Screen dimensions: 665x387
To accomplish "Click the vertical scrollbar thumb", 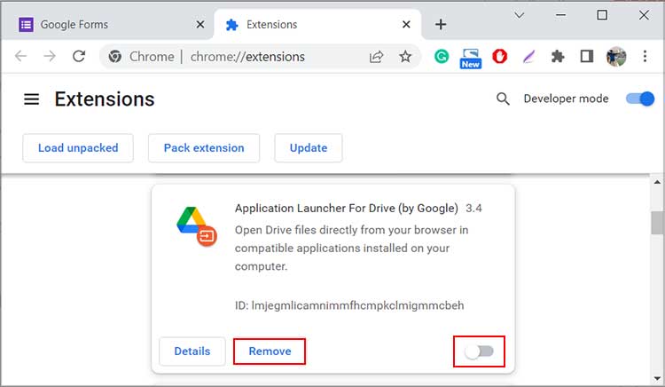I will 657,223.
